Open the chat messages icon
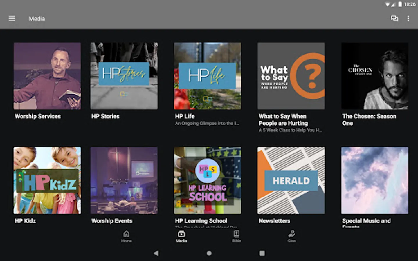Image resolution: width=418 pixels, height=261 pixels. 394,19
